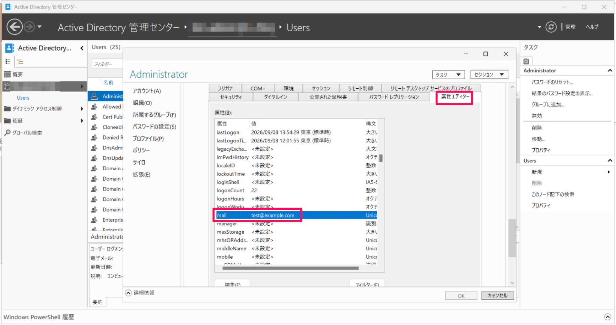The height and width of the screenshot is (325, 616).
Task: Expand 認証 submenu arrow
Action: pyautogui.click(x=82, y=121)
